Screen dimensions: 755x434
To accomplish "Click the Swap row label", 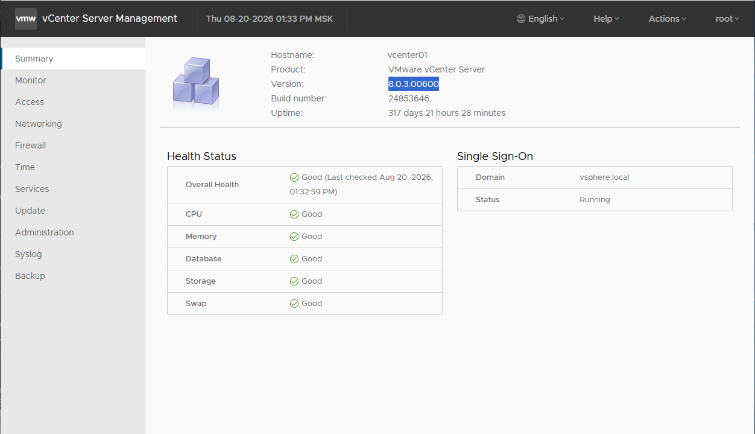I will pos(196,304).
